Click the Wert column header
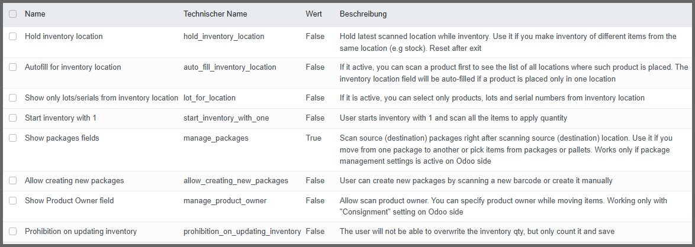Viewport: 695px width, 247px height. coord(314,14)
